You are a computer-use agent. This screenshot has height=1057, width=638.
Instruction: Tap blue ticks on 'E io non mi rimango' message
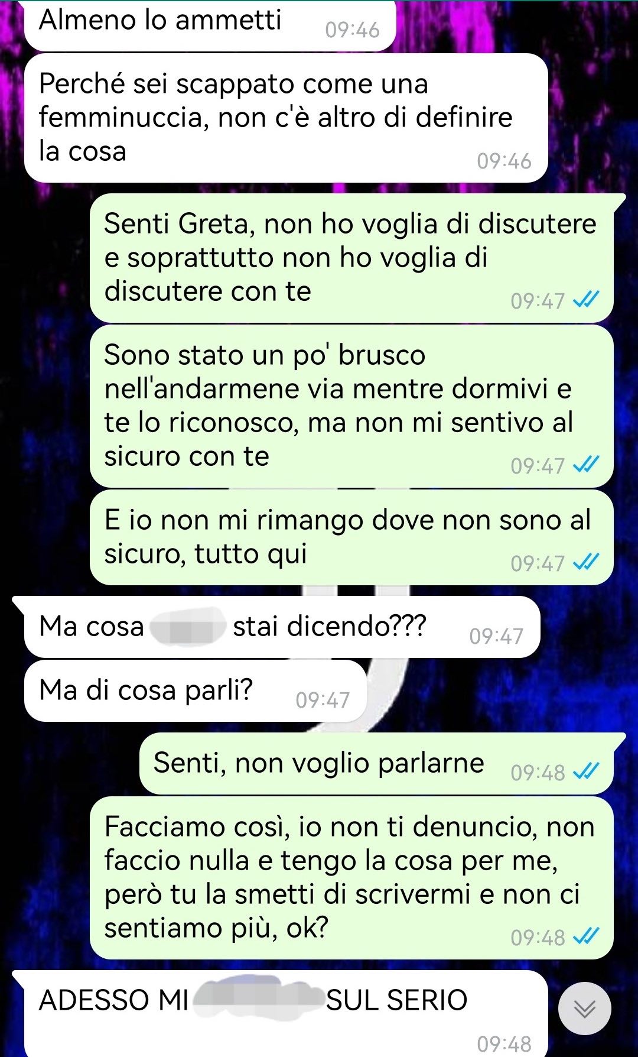point(586,563)
